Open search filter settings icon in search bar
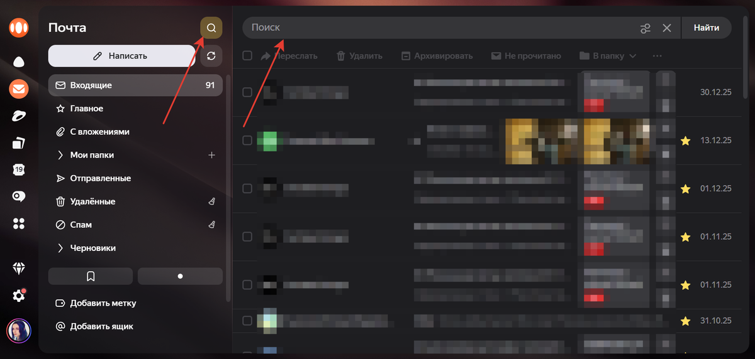The width and height of the screenshot is (755, 359). 645,28
